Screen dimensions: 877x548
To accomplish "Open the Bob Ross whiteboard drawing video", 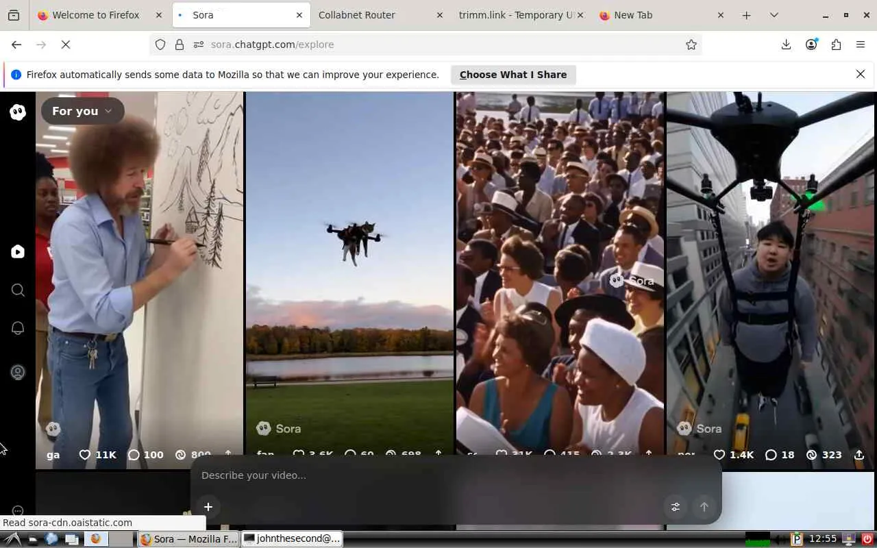I will click(139, 280).
